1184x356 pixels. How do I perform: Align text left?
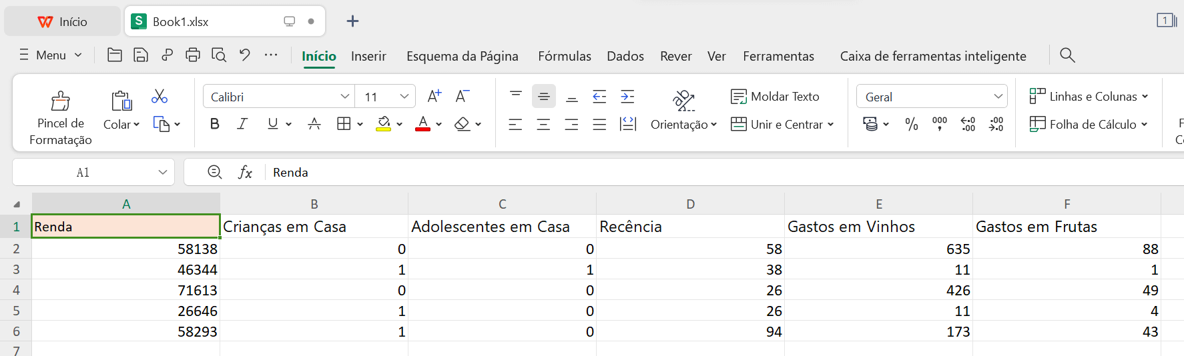[x=515, y=124]
